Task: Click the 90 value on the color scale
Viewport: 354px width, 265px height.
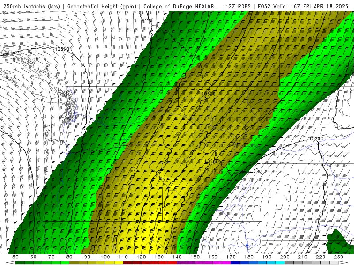Action: pos(87,257)
